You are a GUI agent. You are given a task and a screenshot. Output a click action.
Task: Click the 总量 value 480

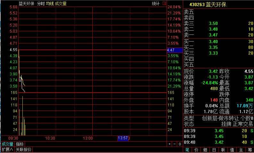[214, 88]
